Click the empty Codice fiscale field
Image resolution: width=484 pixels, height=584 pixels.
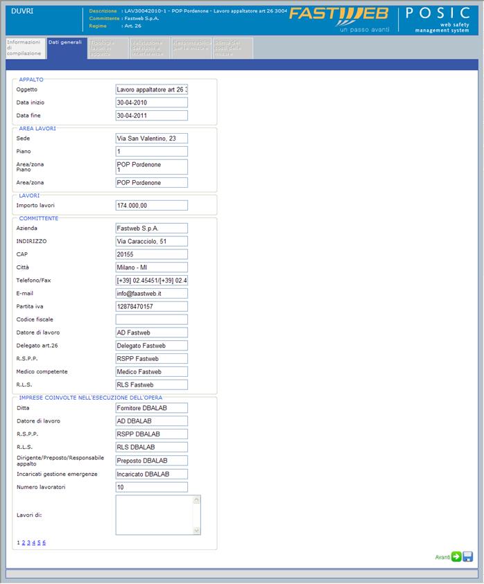pyautogui.click(x=152, y=319)
